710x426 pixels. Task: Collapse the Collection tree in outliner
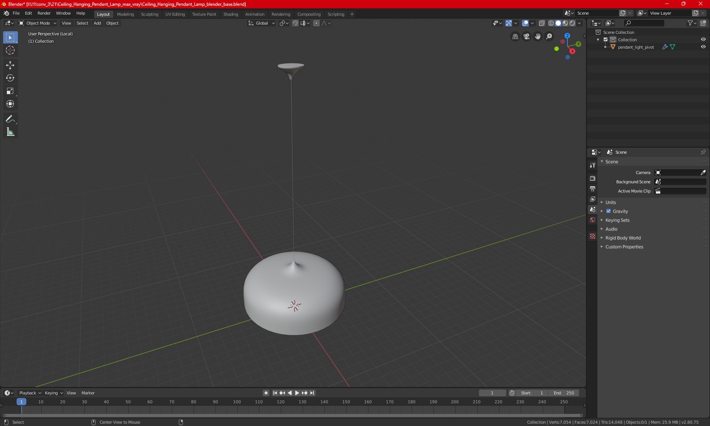tap(598, 39)
